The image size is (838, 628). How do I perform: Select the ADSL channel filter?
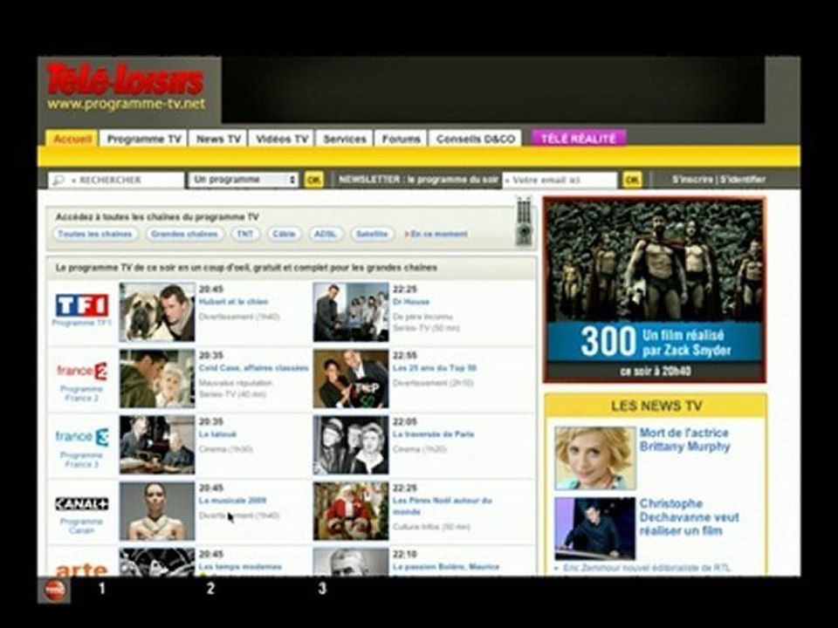[x=326, y=234]
